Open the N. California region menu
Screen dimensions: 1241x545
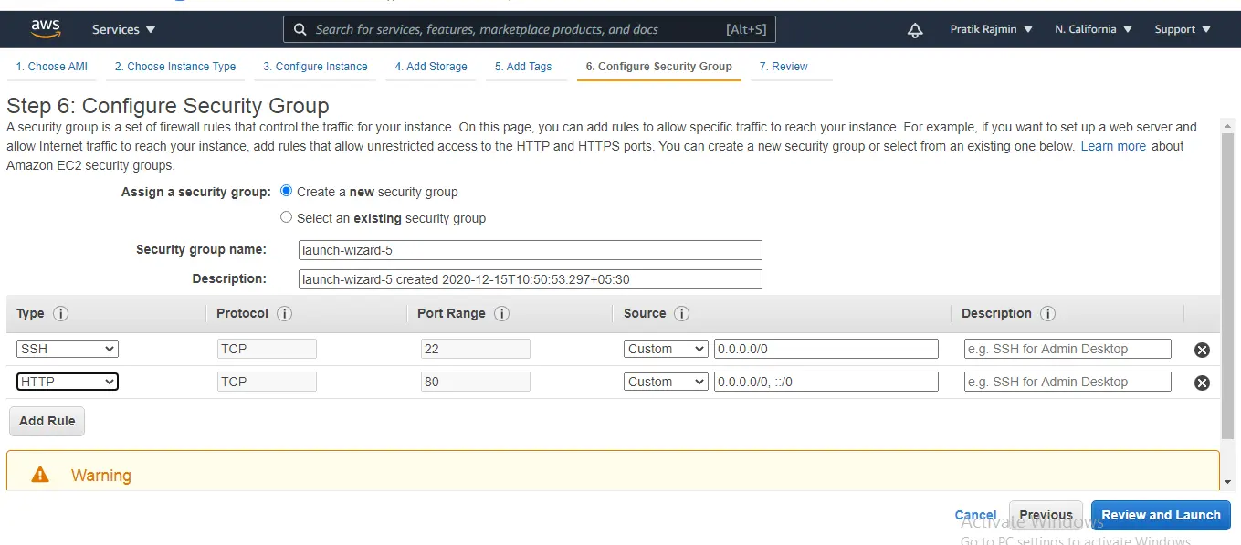coord(1093,29)
